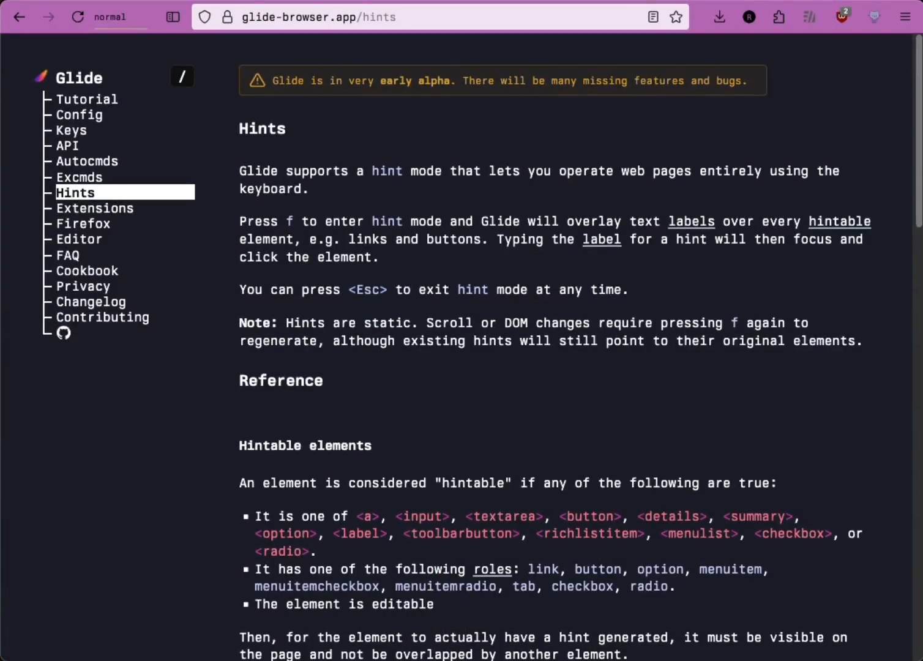Viewport: 923px width, 661px height.
Task: Open the underlined 'roles' link
Action: (x=493, y=569)
